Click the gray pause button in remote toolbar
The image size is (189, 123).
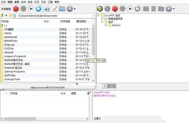pyautogui.click(x=122, y=9)
